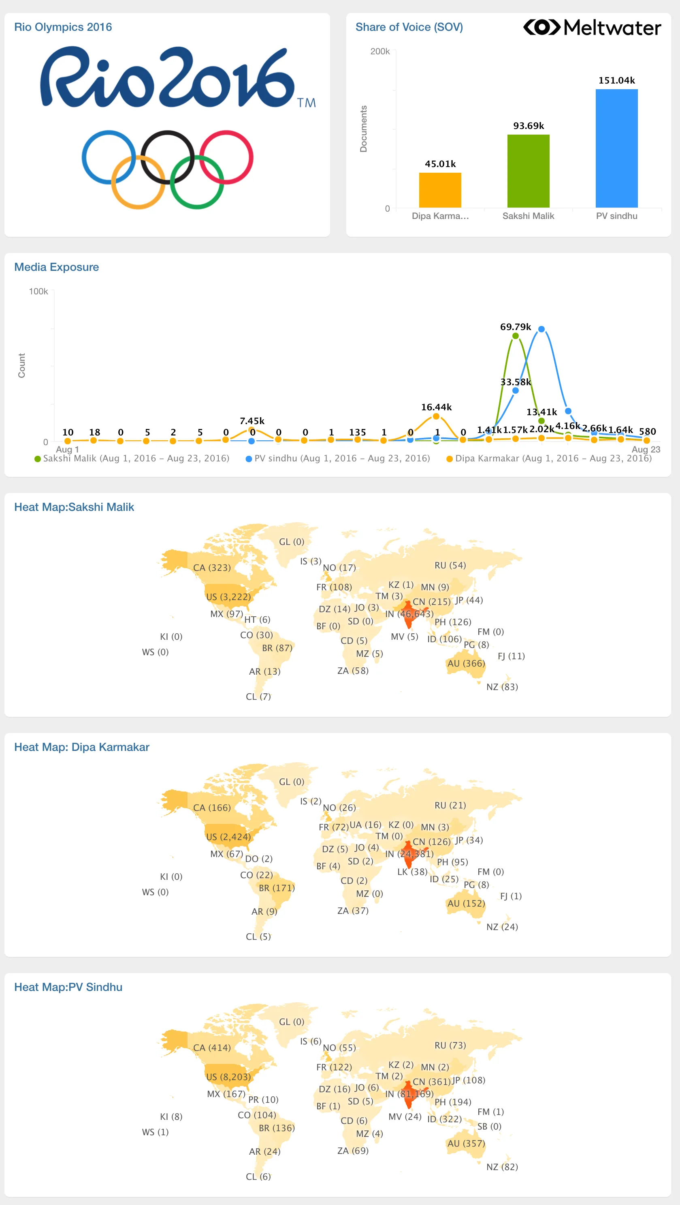Click the Share of Voice (SOV) title
Image resolution: width=680 pixels, height=1205 pixels.
point(409,27)
